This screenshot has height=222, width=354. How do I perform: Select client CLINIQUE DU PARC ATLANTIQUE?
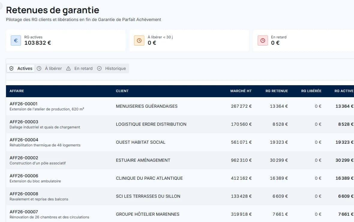149,178
